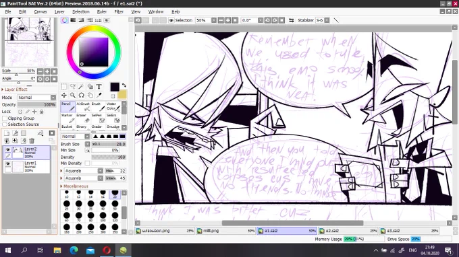Choose the rectangular selection tool
The height and width of the screenshot is (257, 459).
[x=64, y=87]
